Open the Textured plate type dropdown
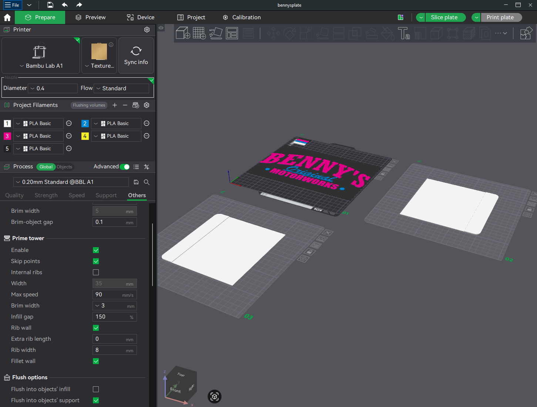 (x=99, y=66)
